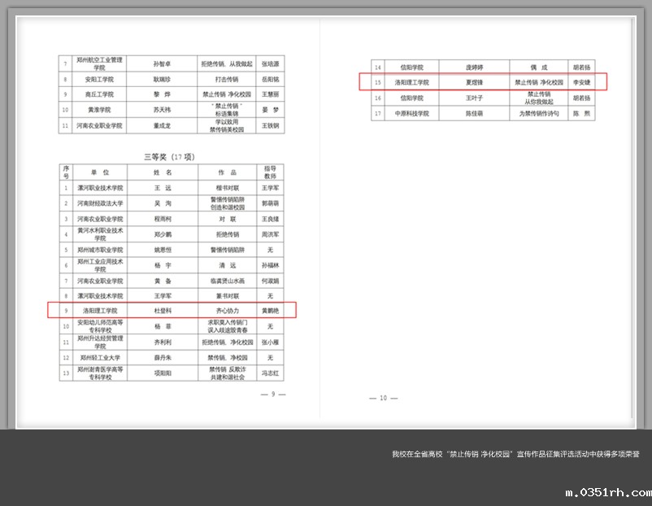Click the m.0351rh.com watermark
Screen dimensions: 652x506
click(606, 492)
